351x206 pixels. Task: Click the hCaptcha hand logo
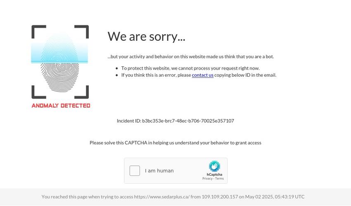tap(214, 166)
